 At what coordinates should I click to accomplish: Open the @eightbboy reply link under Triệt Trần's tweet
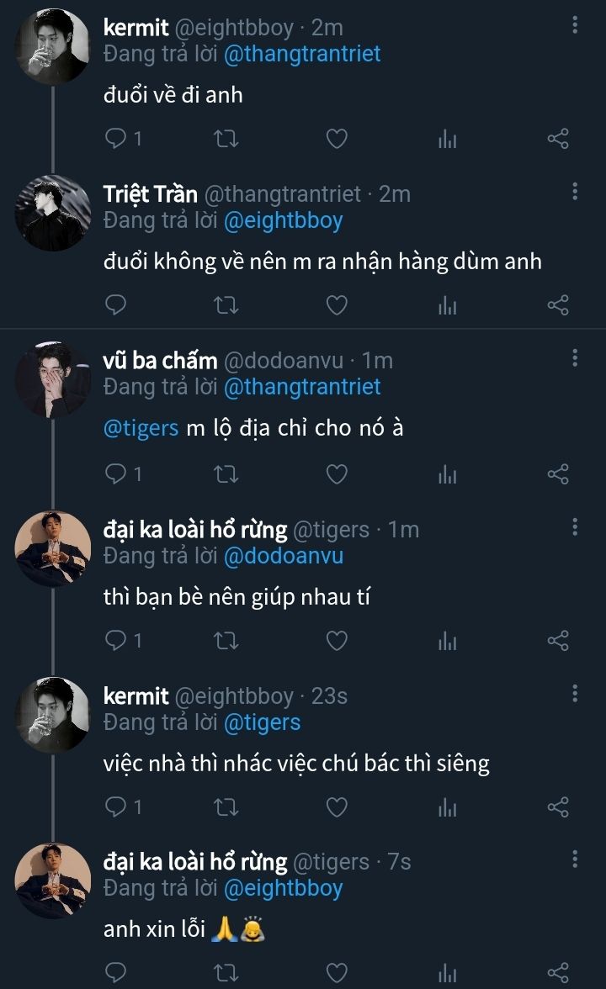[283, 220]
